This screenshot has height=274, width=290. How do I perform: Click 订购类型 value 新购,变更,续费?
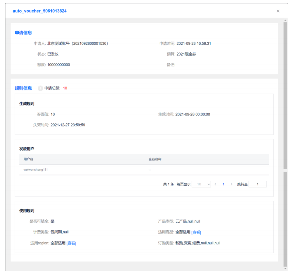point(188,243)
